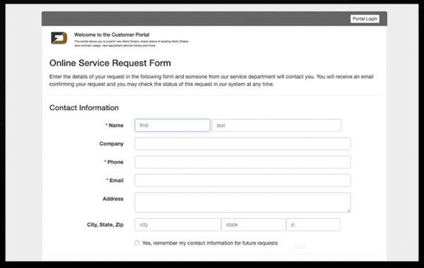Viewport: 424px width, 268px height.
Task: Click the Name field label
Action: [116, 126]
